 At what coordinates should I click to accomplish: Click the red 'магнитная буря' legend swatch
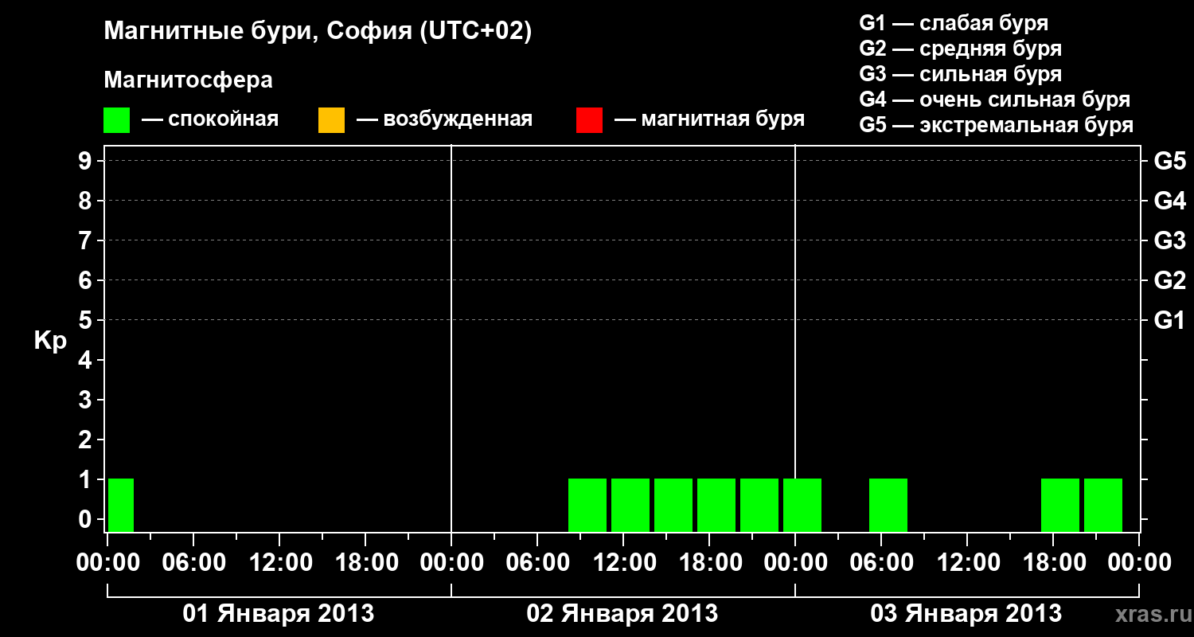click(589, 120)
